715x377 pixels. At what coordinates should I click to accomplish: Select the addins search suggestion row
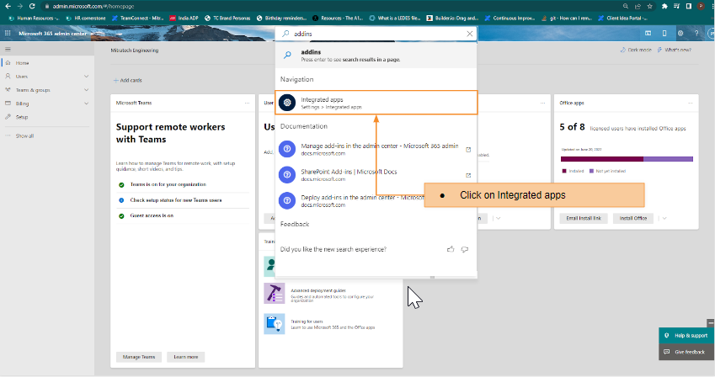376,56
